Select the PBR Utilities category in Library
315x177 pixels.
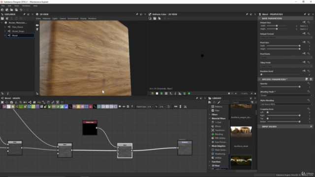click(x=220, y=138)
